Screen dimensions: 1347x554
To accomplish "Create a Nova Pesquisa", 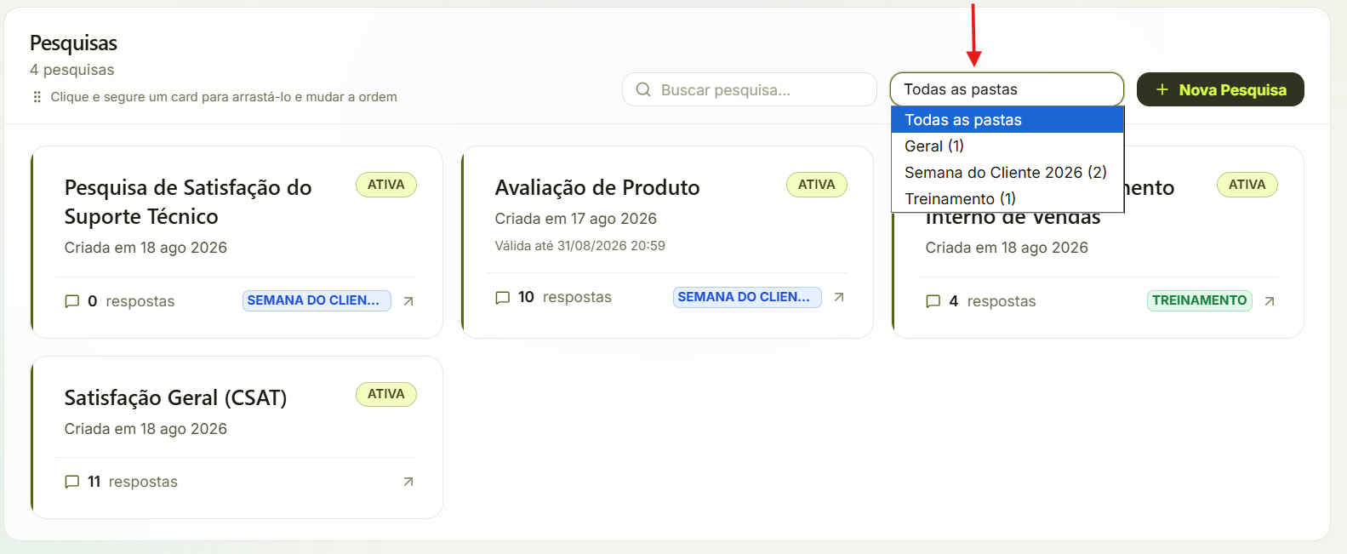I will pos(1220,89).
